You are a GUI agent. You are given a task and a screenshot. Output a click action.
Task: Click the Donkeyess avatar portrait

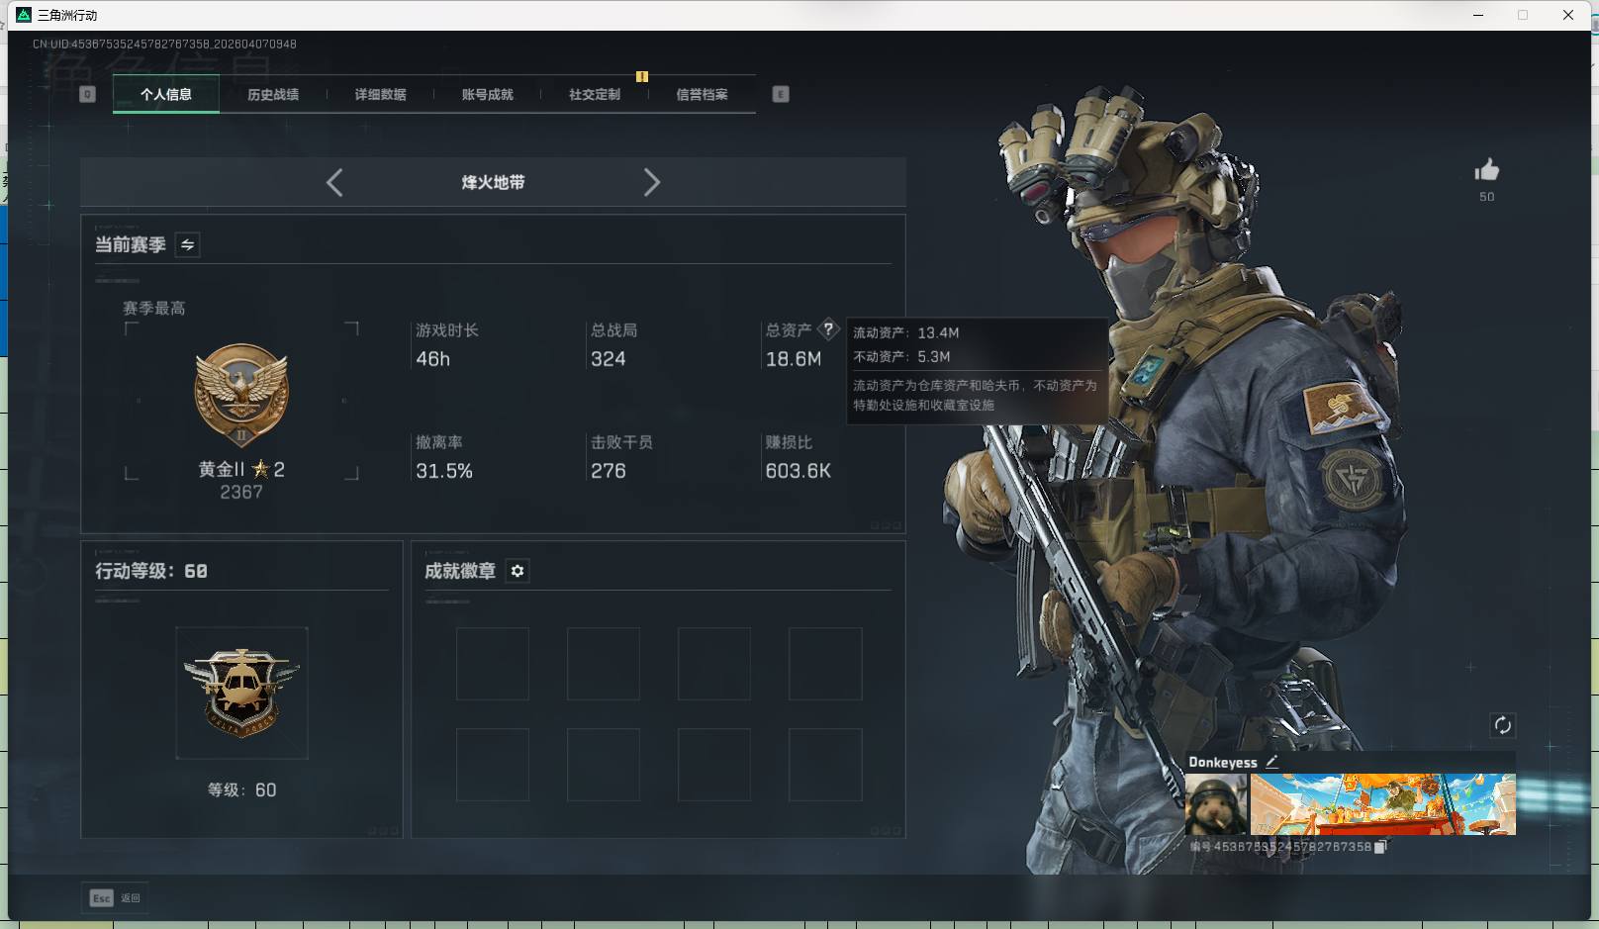(x=1214, y=803)
